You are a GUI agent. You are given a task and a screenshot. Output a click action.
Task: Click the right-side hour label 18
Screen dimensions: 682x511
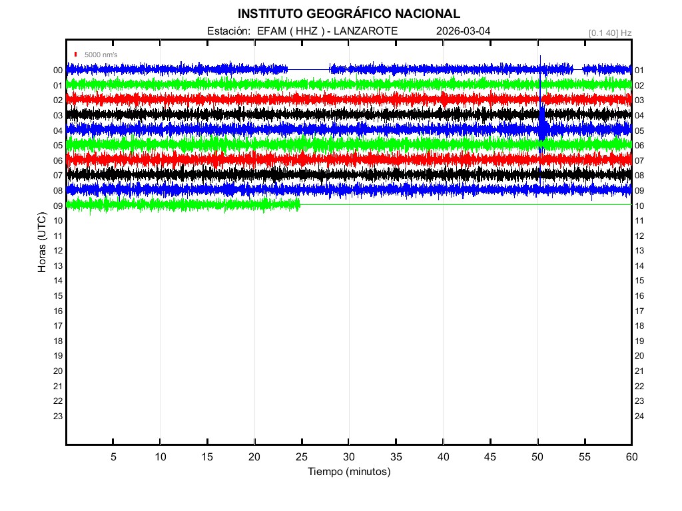point(639,326)
